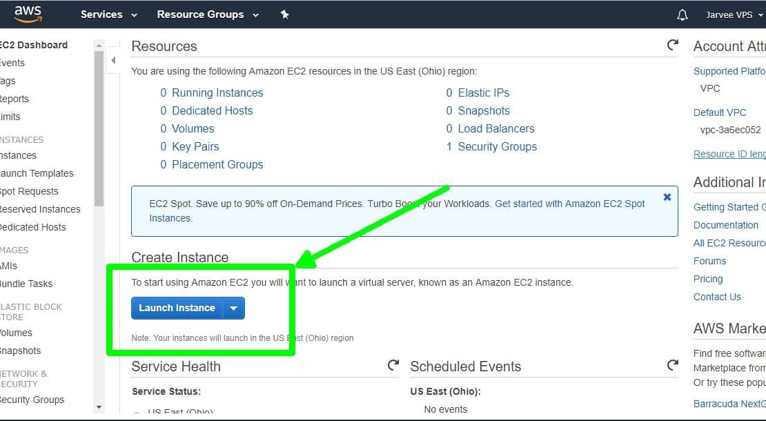Open notifications bell
Viewport: 766px width, 421px height.
pyautogui.click(x=682, y=15)
